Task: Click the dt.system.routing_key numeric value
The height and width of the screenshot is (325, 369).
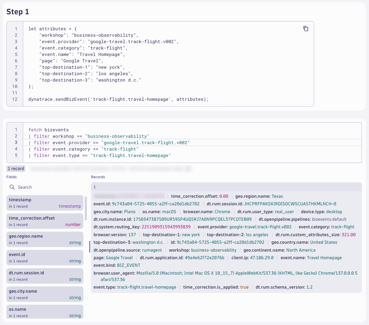Action: click(x=166, y=227)
